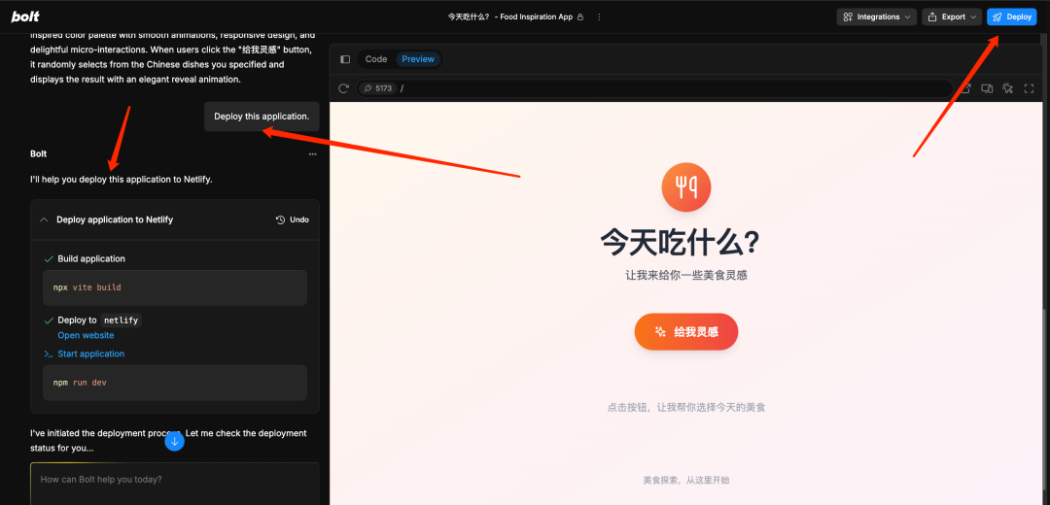Viewport: 1050px width, 505px height.
Task: Switch to the Preview tab
Action: coord(418,59)
